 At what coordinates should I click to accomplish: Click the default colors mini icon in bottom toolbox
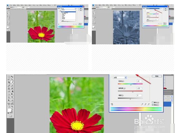[8, 113]
